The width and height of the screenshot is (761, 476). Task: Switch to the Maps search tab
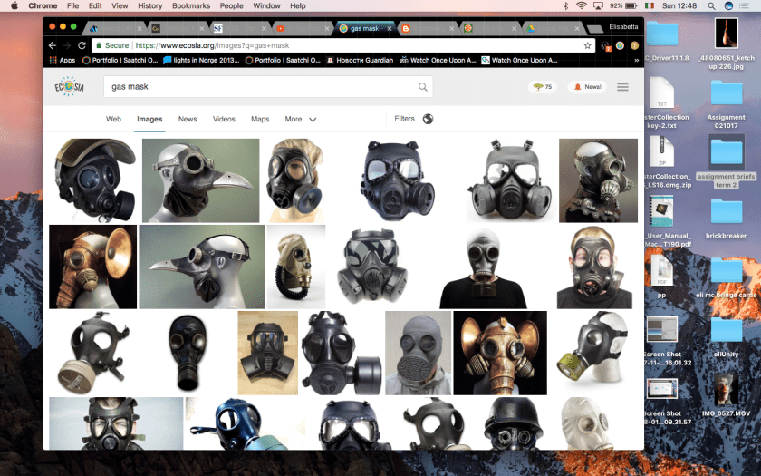(x=260, y=119)
